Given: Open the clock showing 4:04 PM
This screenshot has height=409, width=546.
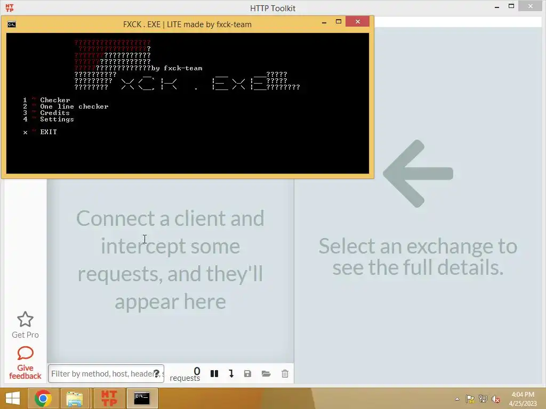Looking at the screenshot, I should (x=523, y=399).
